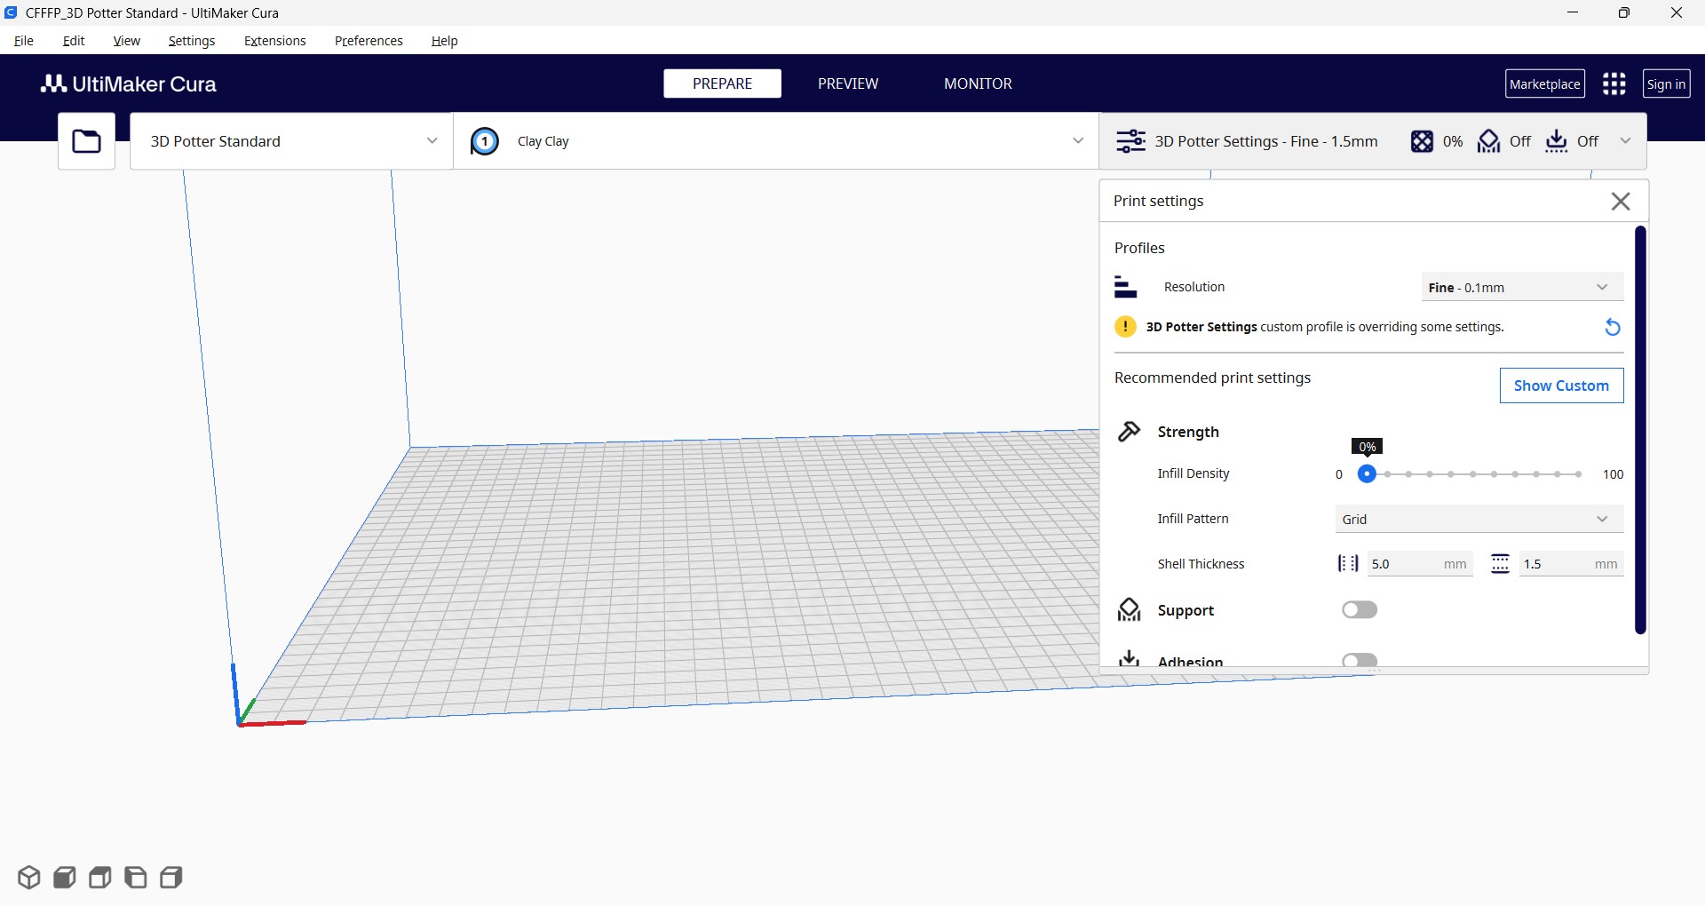Click the Infill Density slider handle

click(x=1368, y=474)
